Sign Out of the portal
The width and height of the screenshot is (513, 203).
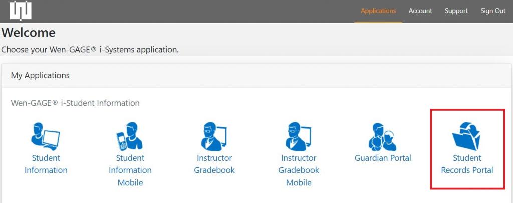[x=493, y=11]
